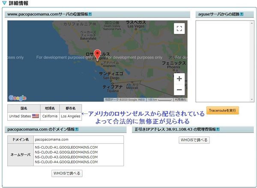Click WHOISで調べる under IP address 38.91.108.43
The image size is (257, 188).
point(194,140)
